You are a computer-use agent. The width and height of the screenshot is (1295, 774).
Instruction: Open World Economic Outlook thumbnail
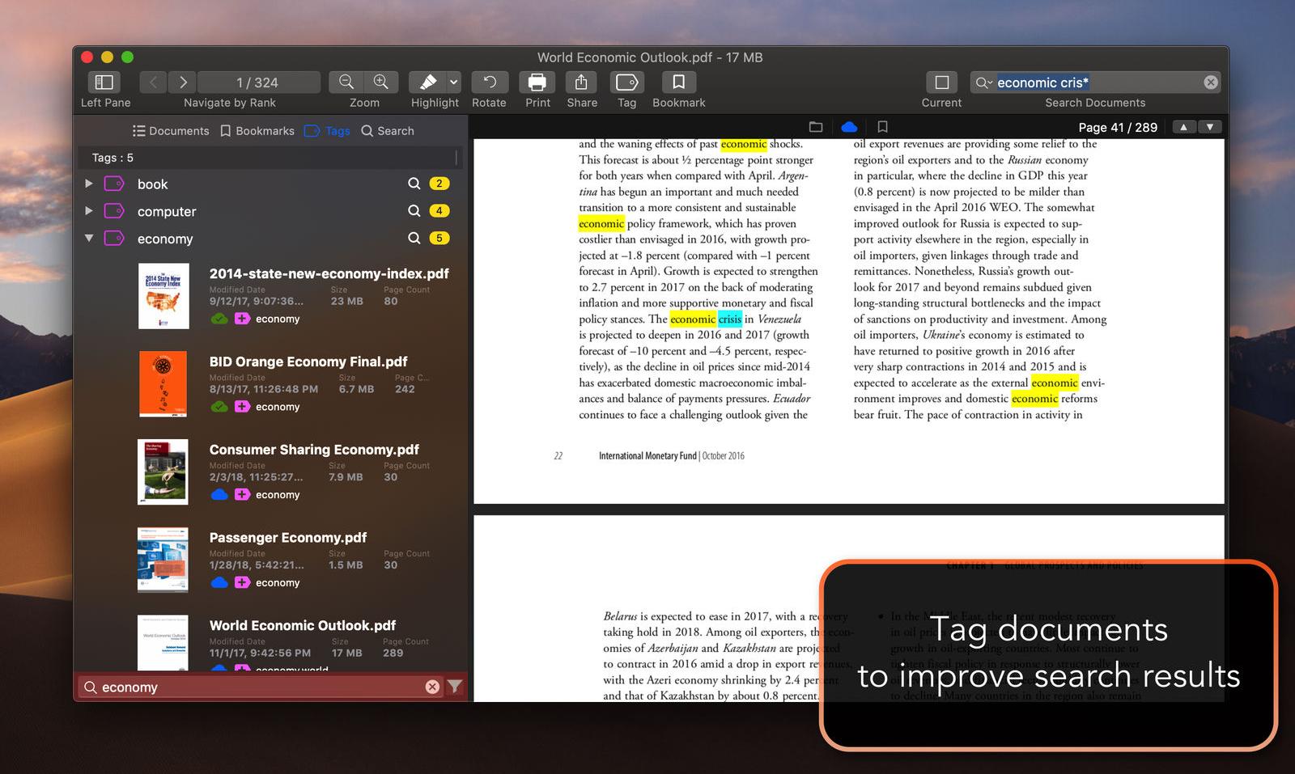[163, 643]
